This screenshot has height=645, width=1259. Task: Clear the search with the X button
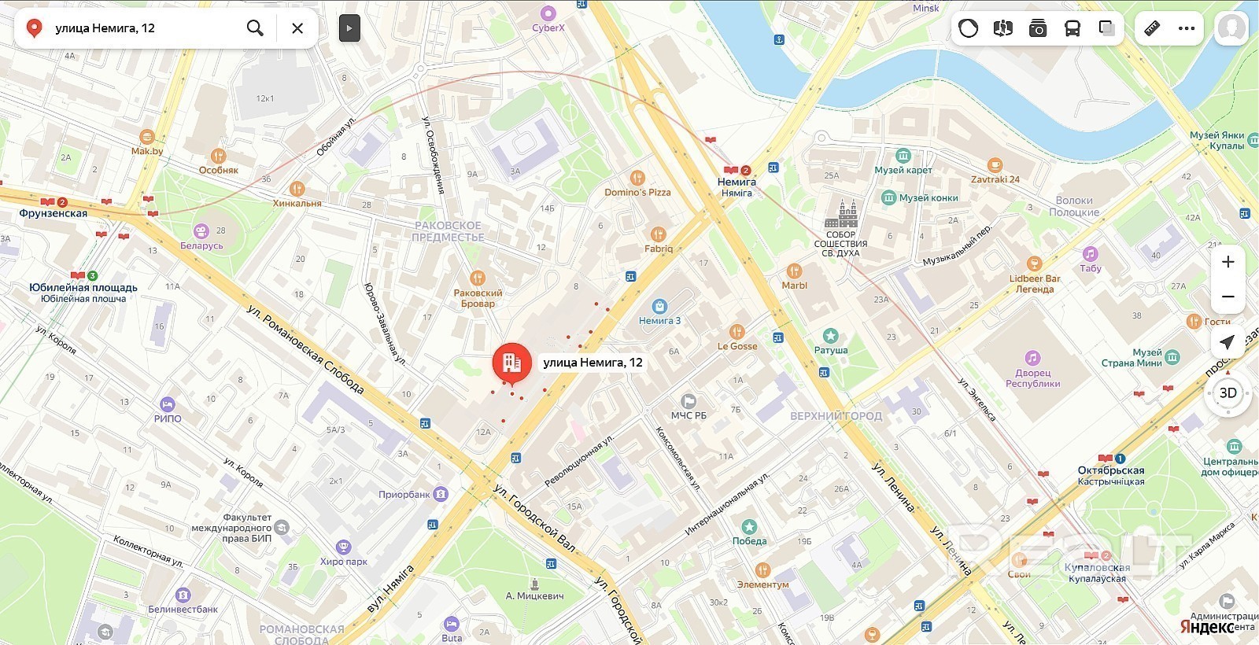pyautogui.click(x=297, y=28)
